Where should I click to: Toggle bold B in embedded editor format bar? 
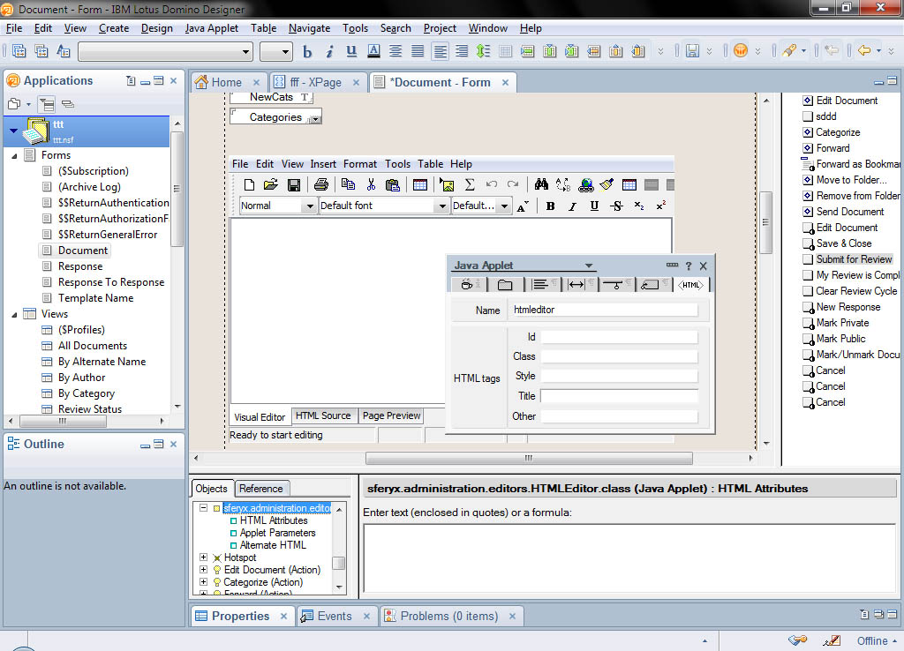click(551, 206)
